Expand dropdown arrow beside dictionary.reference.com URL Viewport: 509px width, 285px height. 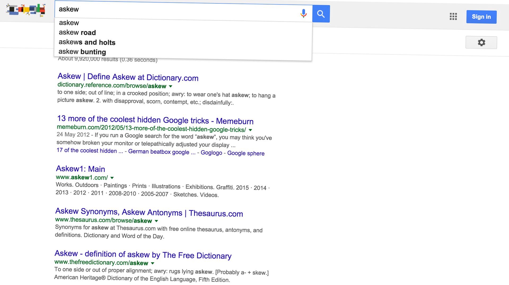point(171,86)
